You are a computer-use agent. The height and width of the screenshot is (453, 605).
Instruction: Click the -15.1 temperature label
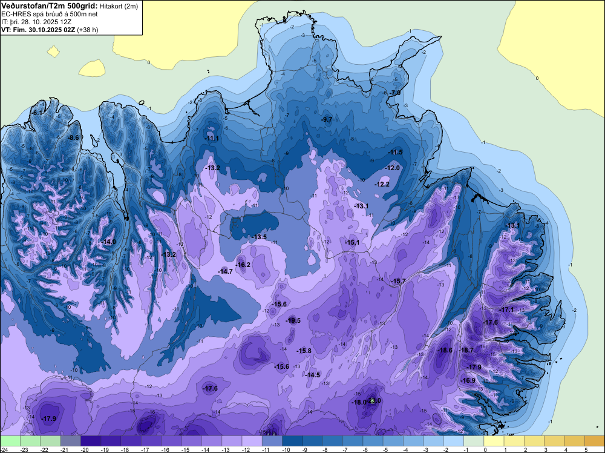[352, 242]
